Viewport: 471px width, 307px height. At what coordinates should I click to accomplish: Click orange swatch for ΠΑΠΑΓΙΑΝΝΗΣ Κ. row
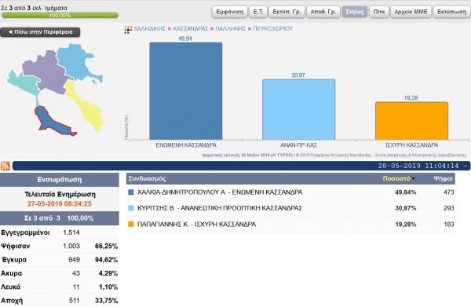[130, 224]
